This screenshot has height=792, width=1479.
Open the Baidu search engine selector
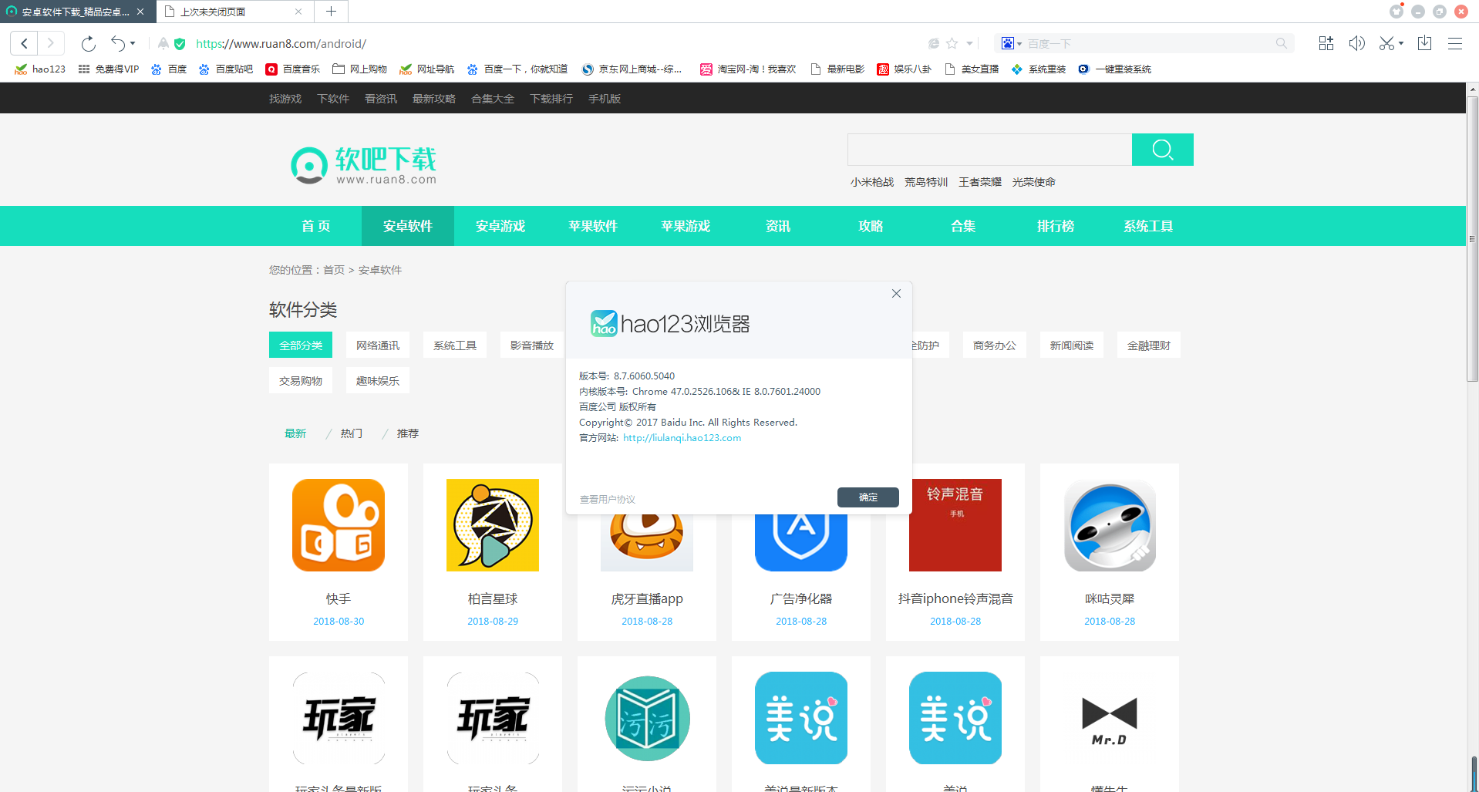[x=1011, y=43]
